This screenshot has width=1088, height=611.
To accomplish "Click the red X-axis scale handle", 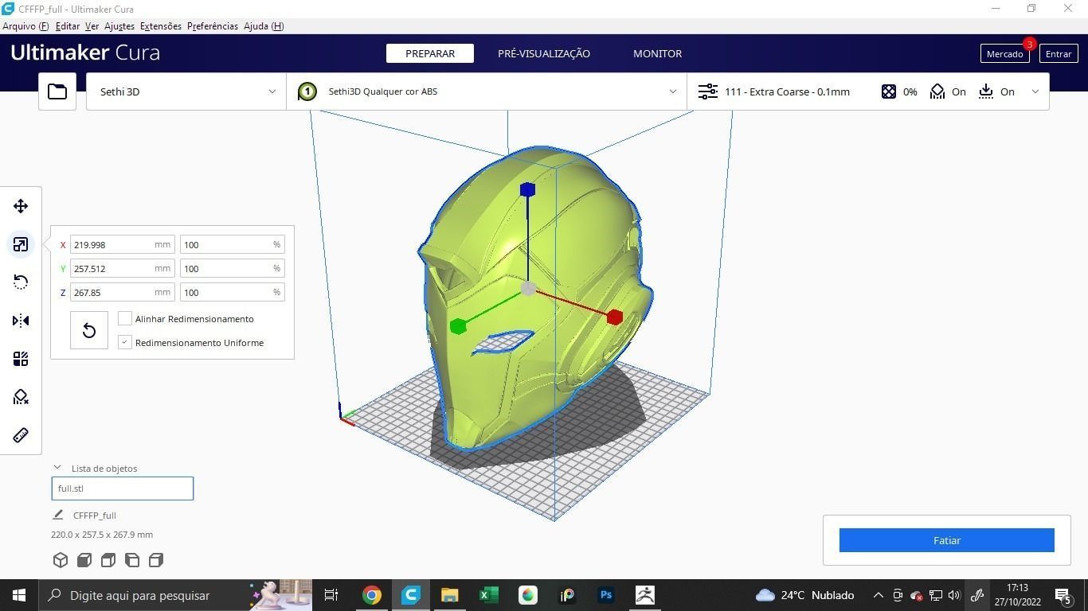I will coord(614,317).
